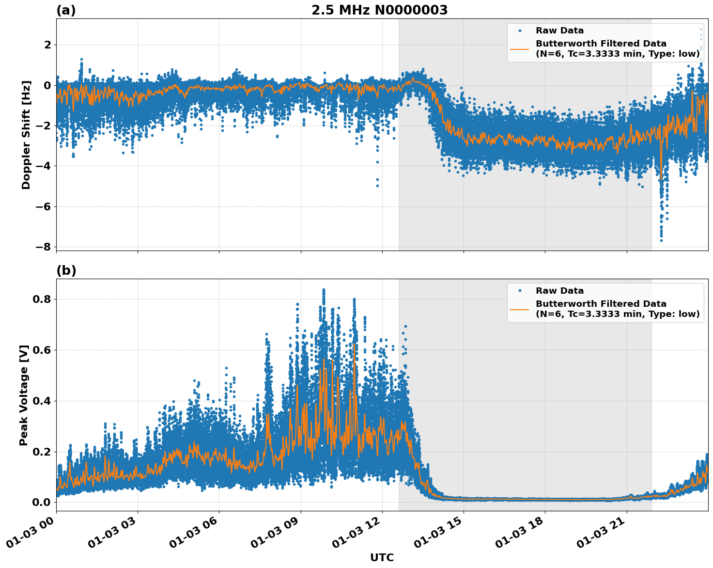713x568 pixels.
Task: Select the panel (b) subplot label
Action: pyautogui.click(x=67, y=270)
